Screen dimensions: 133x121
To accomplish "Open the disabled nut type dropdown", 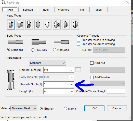I will pos(108,70).
